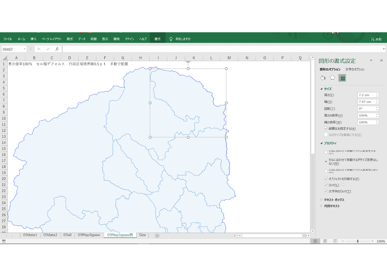The width and height of the screenshot is (387, 276).
Task: Open the 書式 ribbon tab
Action: click(x=157, y=39)
